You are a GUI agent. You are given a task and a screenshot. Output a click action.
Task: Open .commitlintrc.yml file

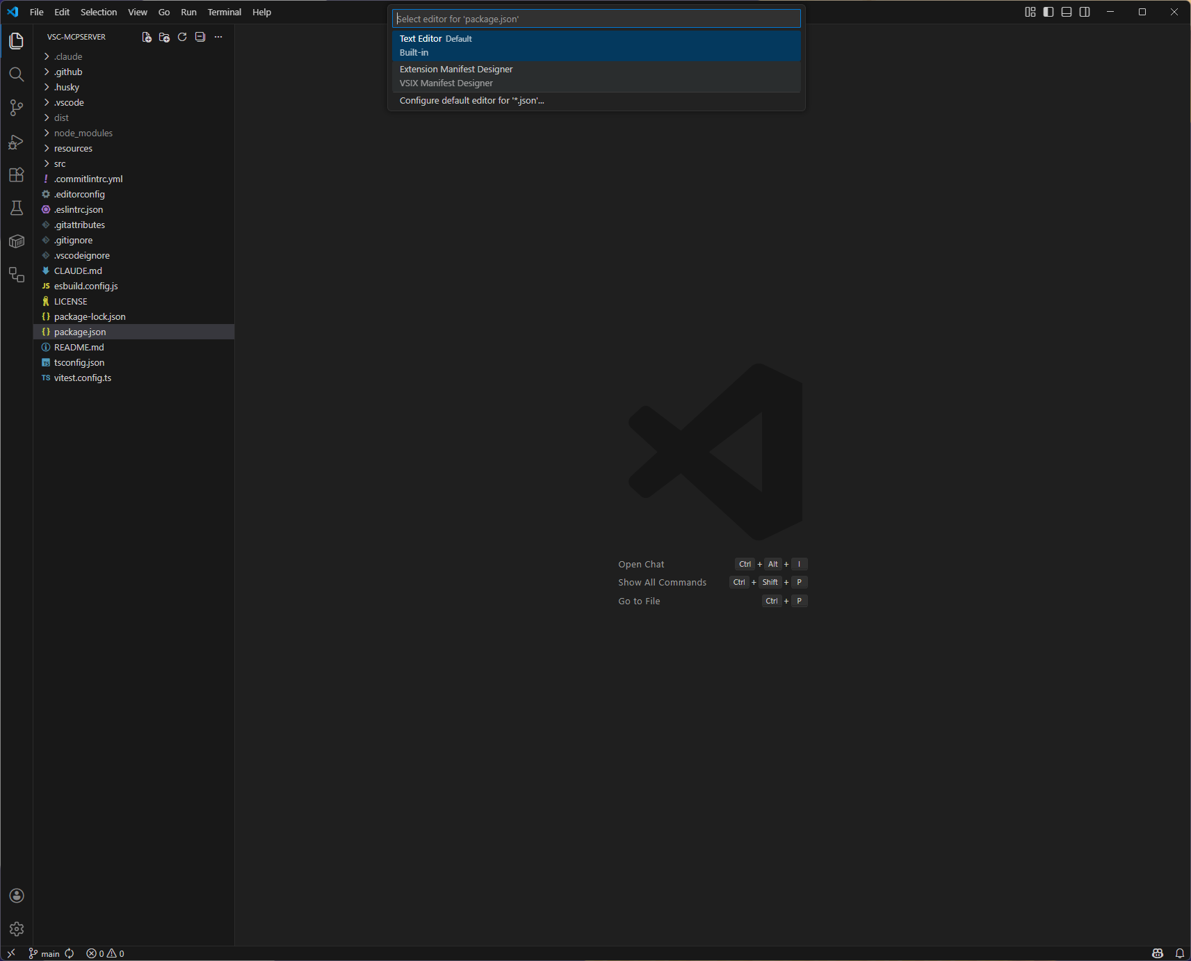coord(133,179)
